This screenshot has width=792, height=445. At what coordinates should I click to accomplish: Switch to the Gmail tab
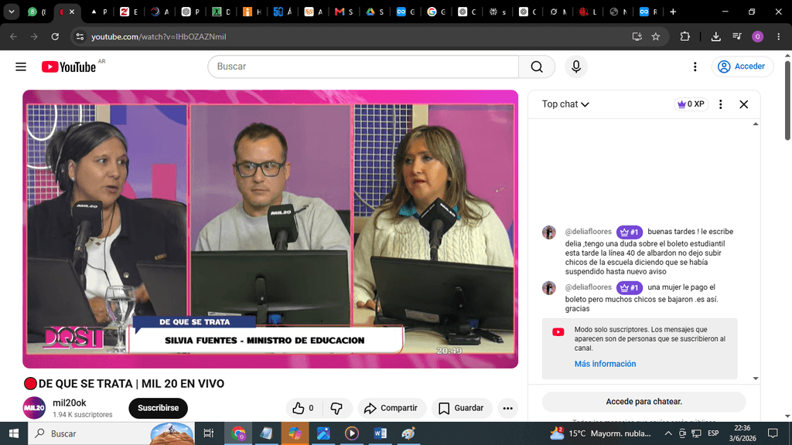coord(344,12)
